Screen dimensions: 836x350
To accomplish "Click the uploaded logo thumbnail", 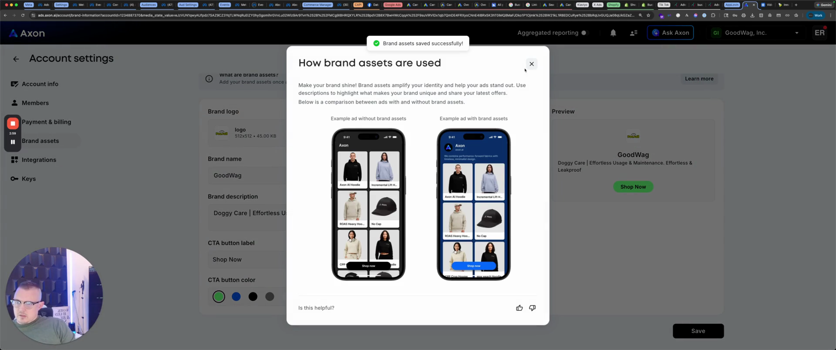I will point(222,133).
